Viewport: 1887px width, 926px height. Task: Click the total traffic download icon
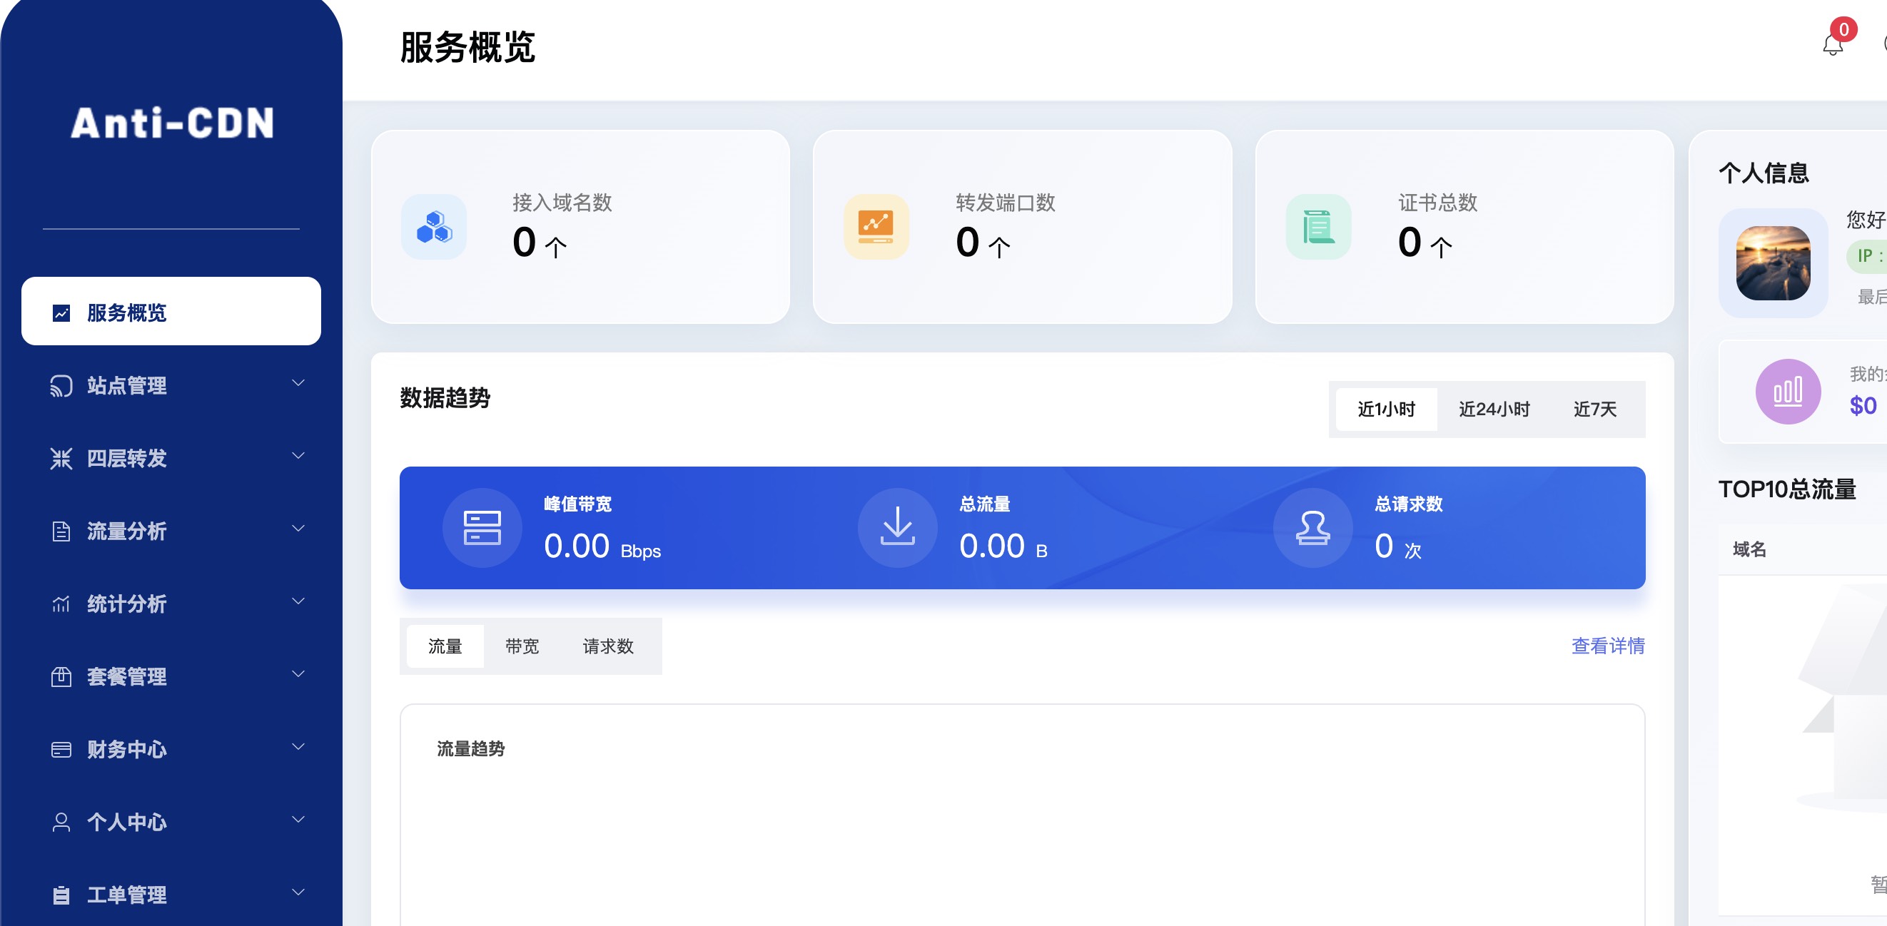tap(897, 528)
